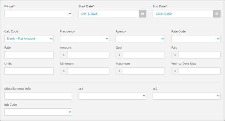Click into the Goal dollar field
This screenshot has height=121, width=225.
(144, 55)
